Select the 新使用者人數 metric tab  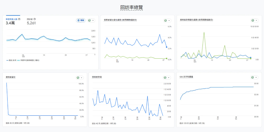(x=13, y=21)
